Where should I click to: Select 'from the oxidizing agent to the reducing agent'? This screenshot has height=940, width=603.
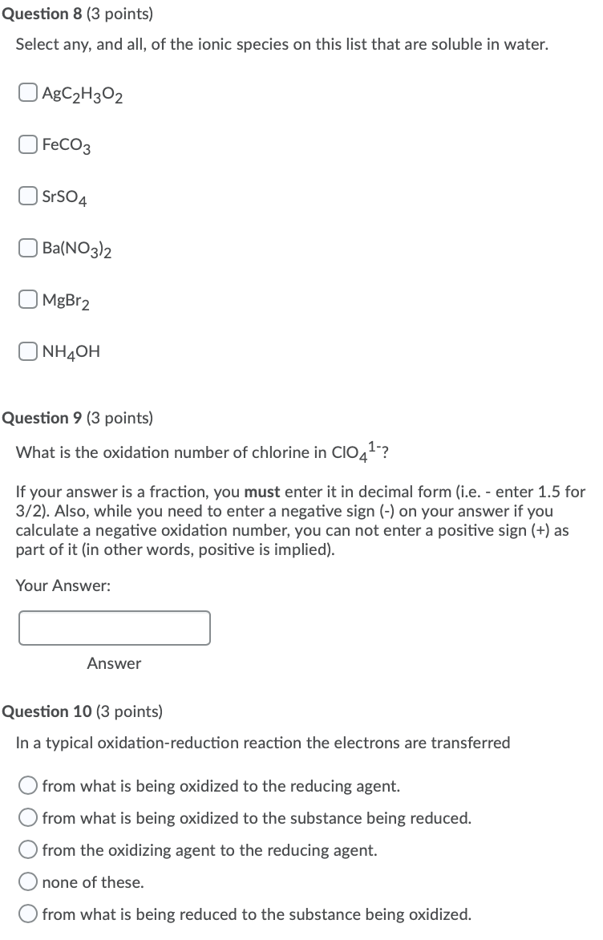click(x=27, y=849)
